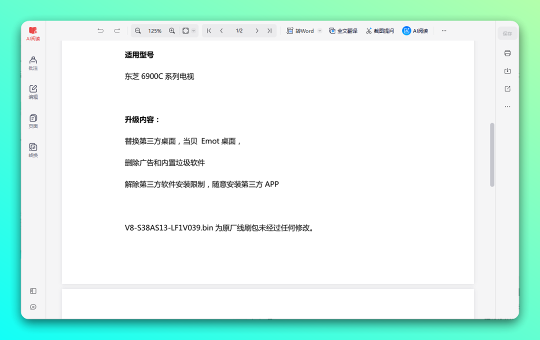Start 全文翻译 full document translation
The height and width of the screenshot is (340, 540).
[343, 30]
